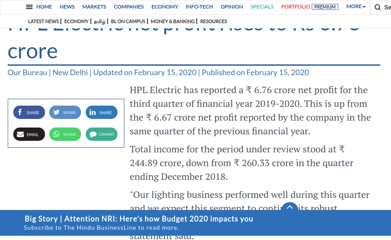
Task: Open the ECONOMY sub-menu link
Action: click(76, 21)
